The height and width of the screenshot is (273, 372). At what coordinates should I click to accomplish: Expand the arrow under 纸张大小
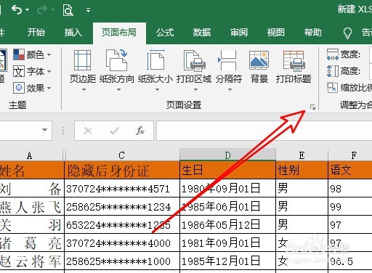coord(158,90)
